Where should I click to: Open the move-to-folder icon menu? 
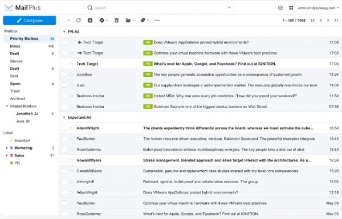(130, 20)
